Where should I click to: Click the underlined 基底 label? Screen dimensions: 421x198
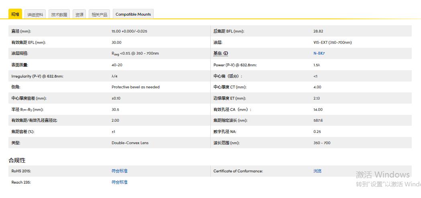point(217,53)
